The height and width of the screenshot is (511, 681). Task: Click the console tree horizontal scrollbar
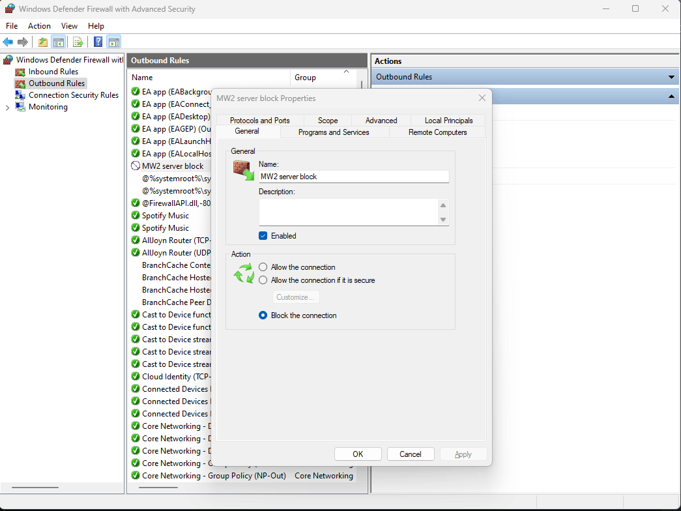point(35,488)
